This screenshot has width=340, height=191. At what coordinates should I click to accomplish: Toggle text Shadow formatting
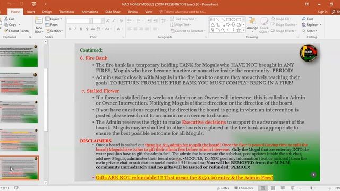point(87,29)
